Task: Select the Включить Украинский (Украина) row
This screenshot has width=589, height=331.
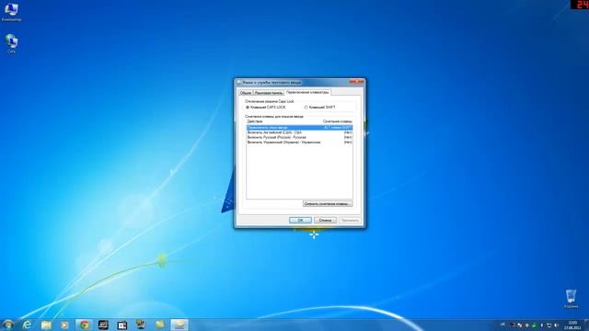Action: [x=299, y=143]
